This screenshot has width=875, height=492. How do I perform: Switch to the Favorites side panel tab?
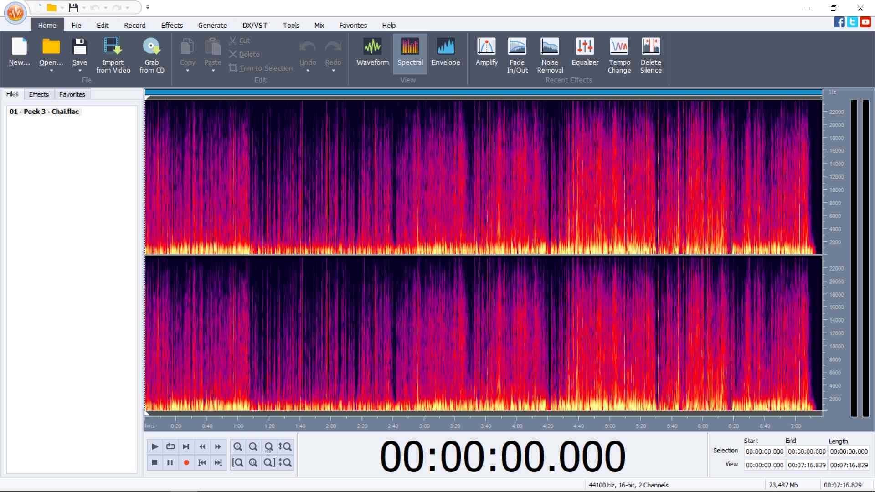coord(72,94)
